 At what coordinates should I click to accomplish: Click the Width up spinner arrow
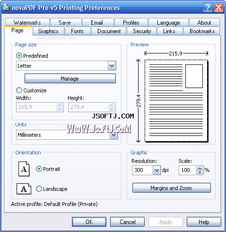pyautogui.click(x=60, y=105)
